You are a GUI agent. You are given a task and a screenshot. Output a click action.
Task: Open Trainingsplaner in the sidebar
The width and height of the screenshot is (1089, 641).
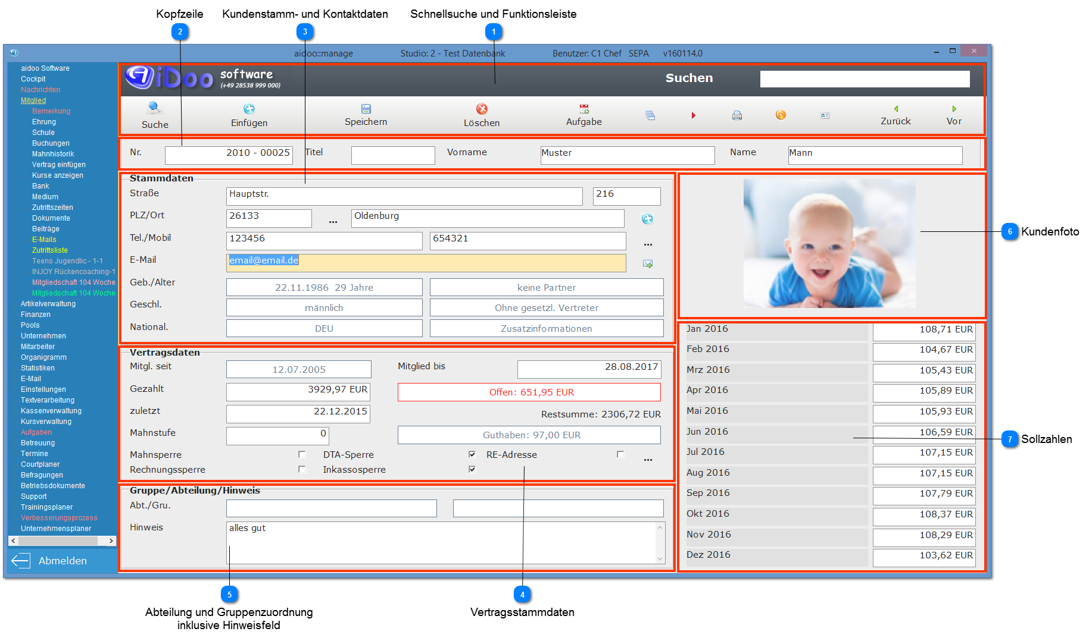[x=46, y=507]
